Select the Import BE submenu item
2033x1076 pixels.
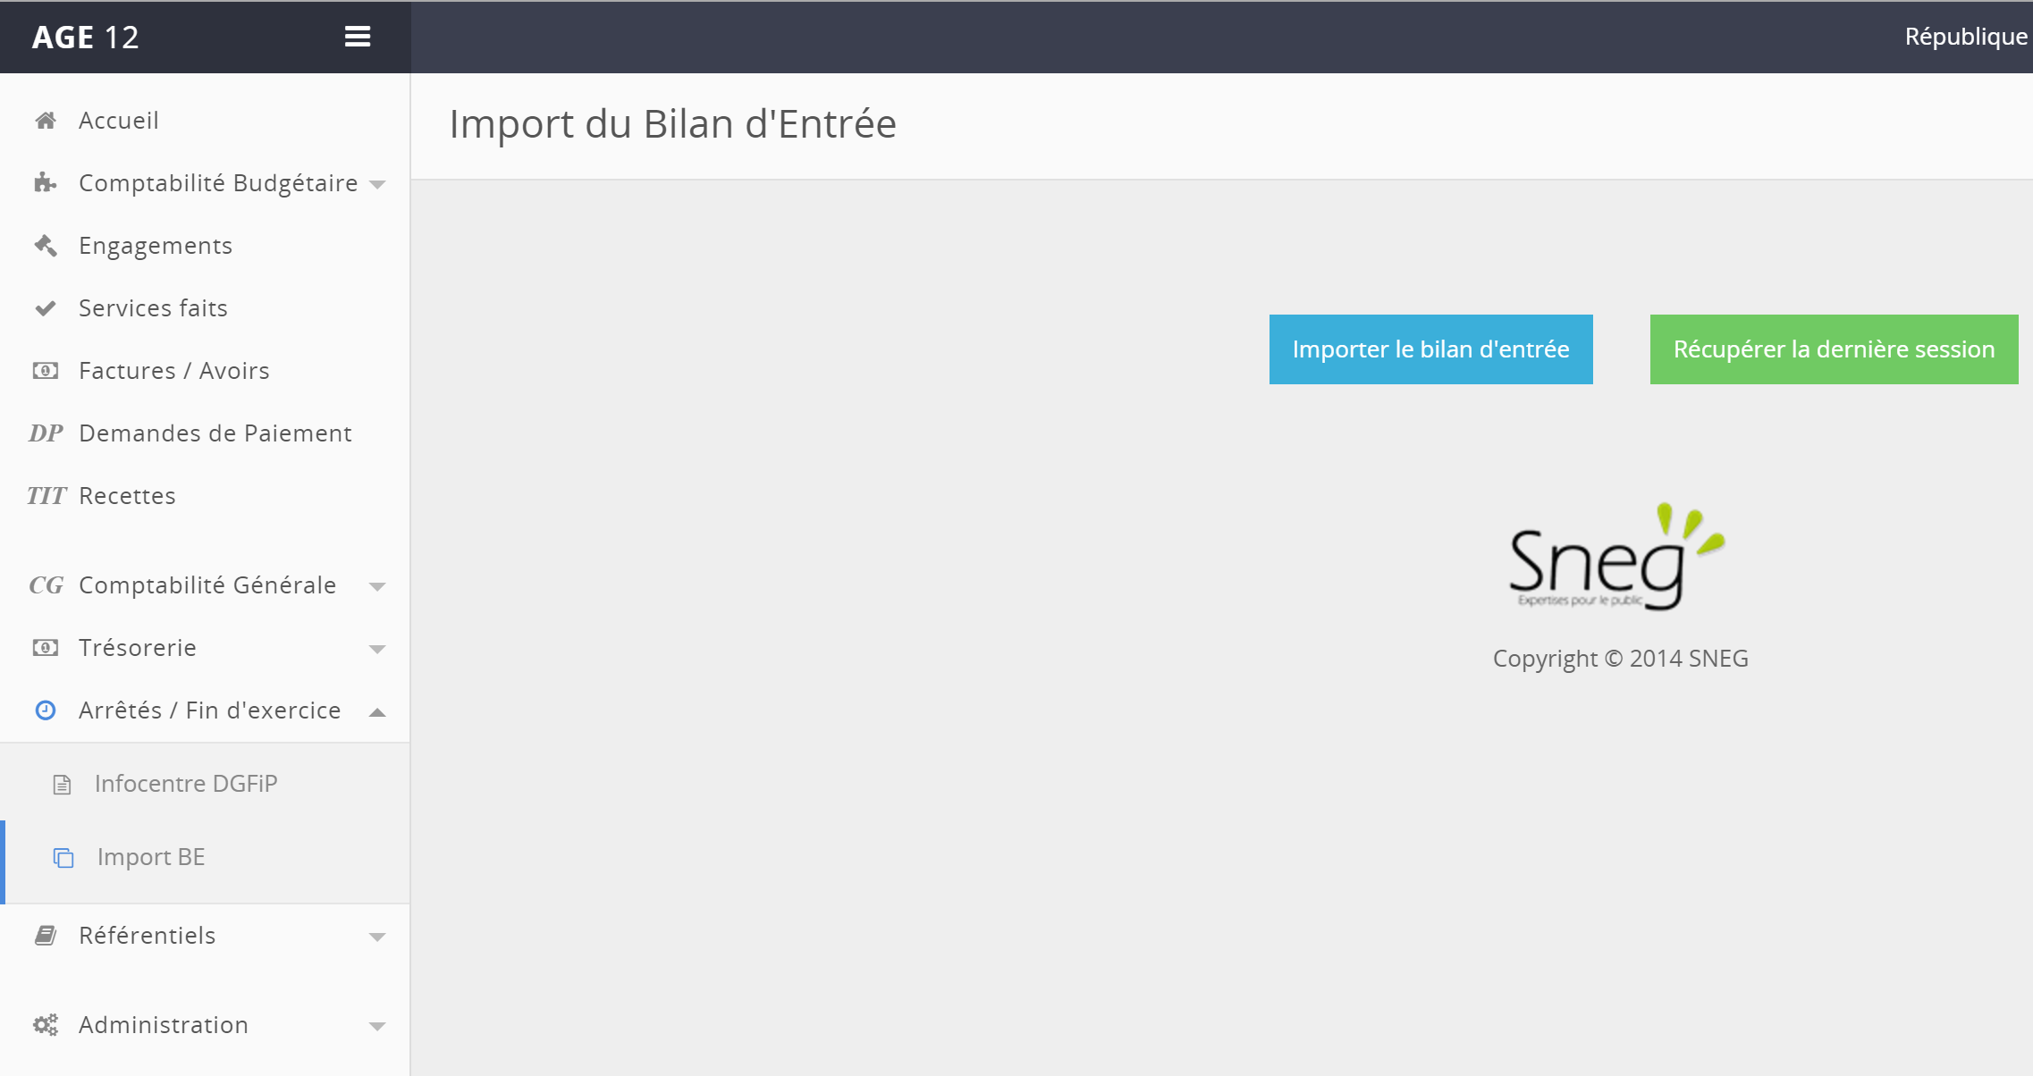tap(151, 857)
